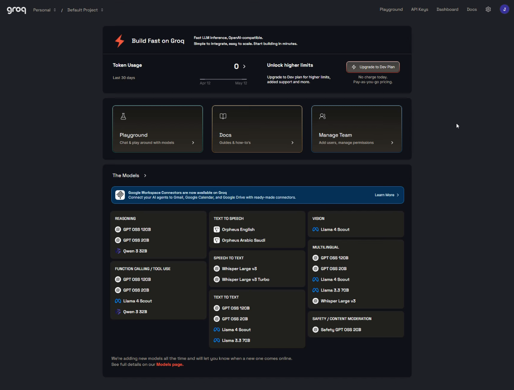Click the REASONING category heading
The width and height of the screenshot is (514, 390).
pos(125,218)
